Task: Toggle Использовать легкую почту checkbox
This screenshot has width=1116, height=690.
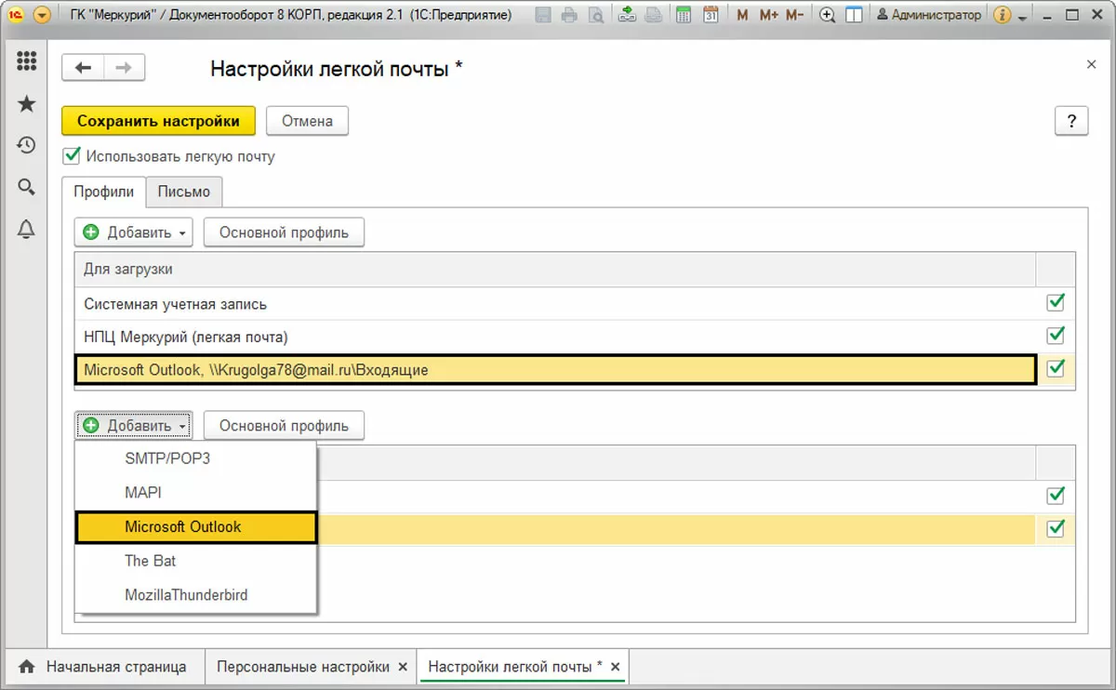Action: click(x=71, y=156)
